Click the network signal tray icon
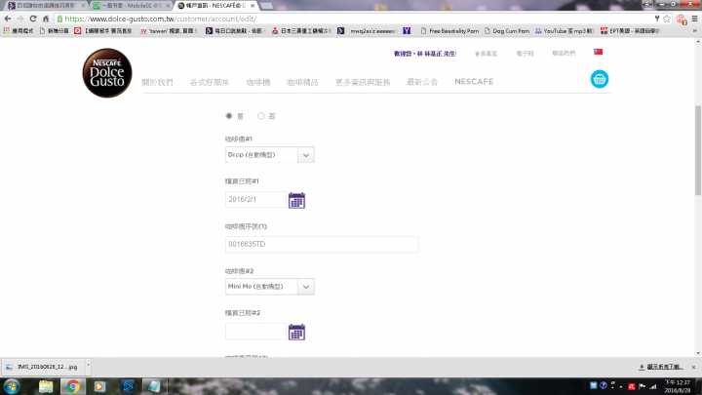 coord(653,386)
